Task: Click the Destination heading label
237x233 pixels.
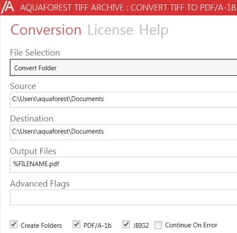Action: pyautogui.click(x=32, y=119)
